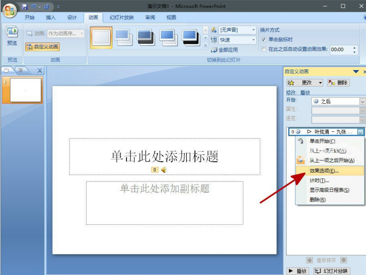This screenshot has height=275, width=366.
Task: Switch to the 开始 ribbon tab
Action: [30, 18]
